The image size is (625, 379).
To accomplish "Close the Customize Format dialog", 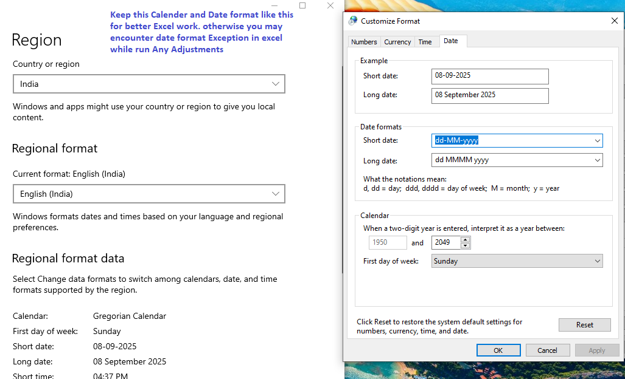I will [x=614, y=21].
